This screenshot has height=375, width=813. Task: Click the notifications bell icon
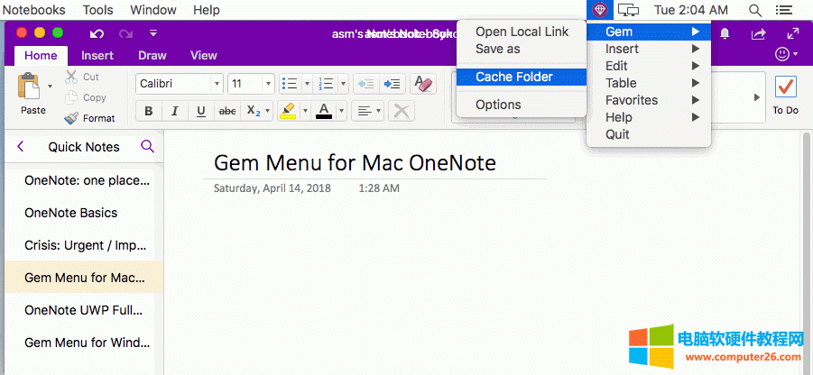tap(725, 33)
